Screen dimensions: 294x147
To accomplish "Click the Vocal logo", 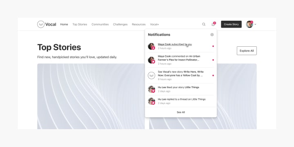I will pyautogui.click(x=47, y=24).
